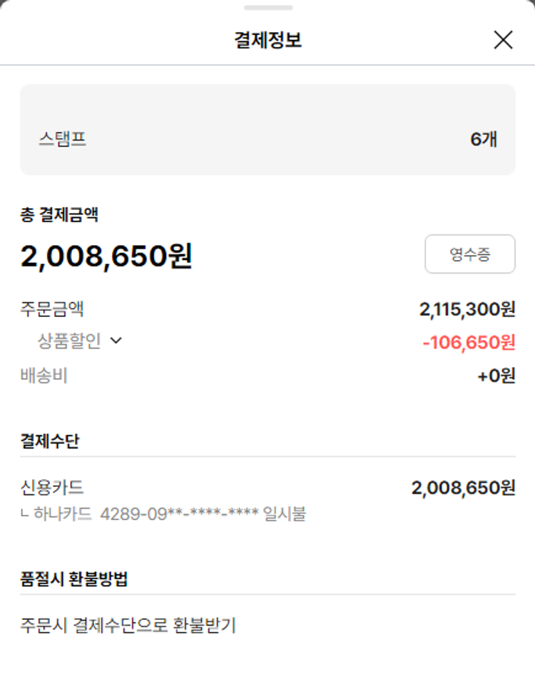Open the 영수증 receipt

tap(469, 254)
